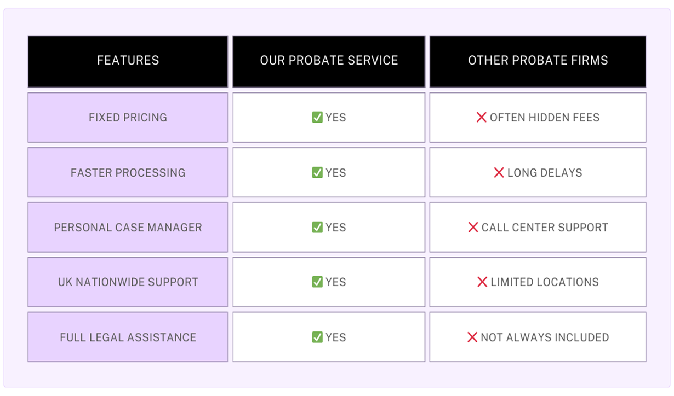Click the Not Always Included text
This screenshot has width=674, height=396.
click(x=545, y=337)
